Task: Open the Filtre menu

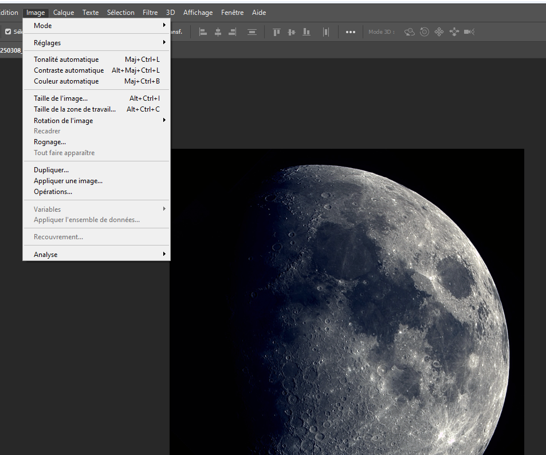Action: click(x=150, y=13)
